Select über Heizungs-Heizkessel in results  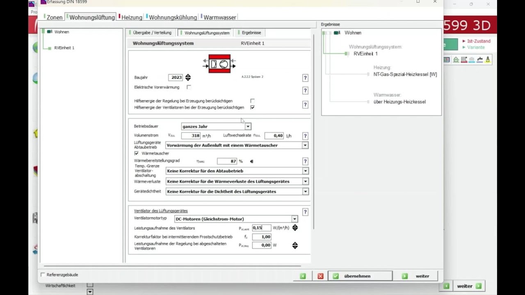[x=399, y=102]
